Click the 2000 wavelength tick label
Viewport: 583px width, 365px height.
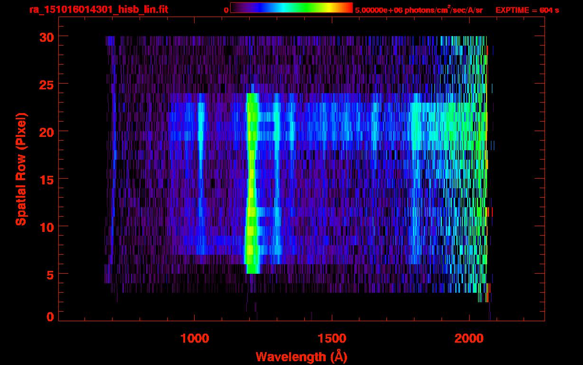[x=469, y=338]
